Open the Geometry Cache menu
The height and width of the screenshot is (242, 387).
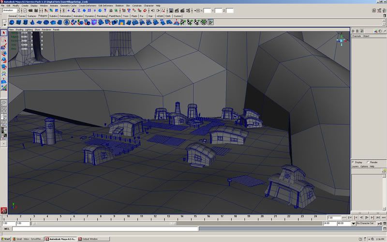pyautogui.click(x=68, y=5)
